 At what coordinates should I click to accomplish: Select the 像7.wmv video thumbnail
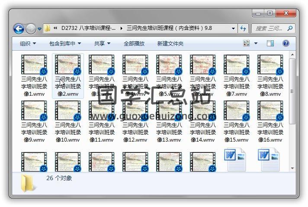pyautogui.click(x=237, y=65)
